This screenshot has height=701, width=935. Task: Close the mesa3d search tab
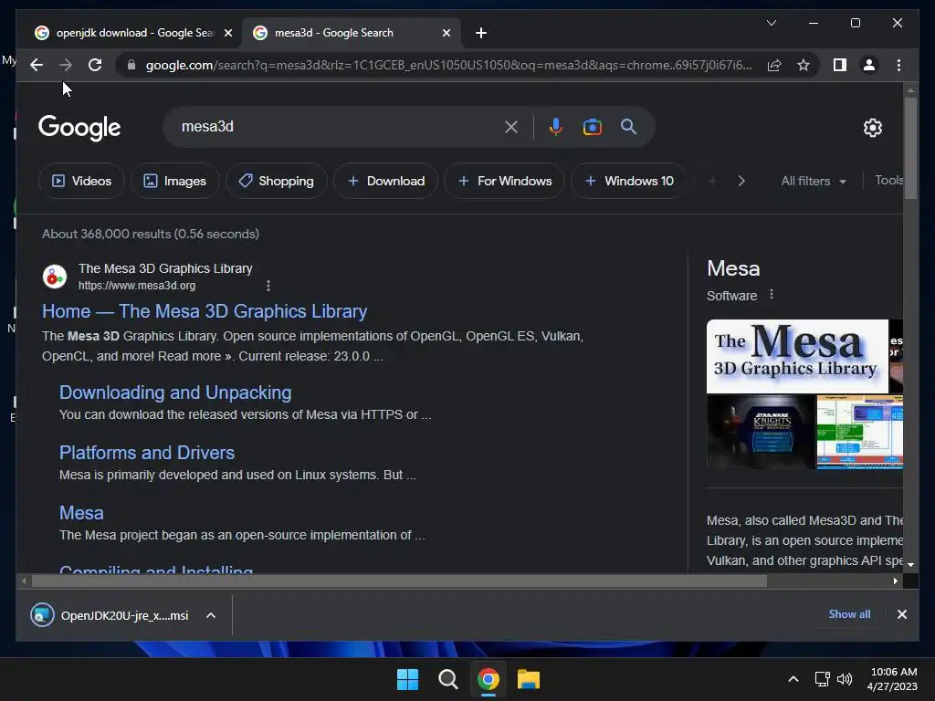pos(446,33)
